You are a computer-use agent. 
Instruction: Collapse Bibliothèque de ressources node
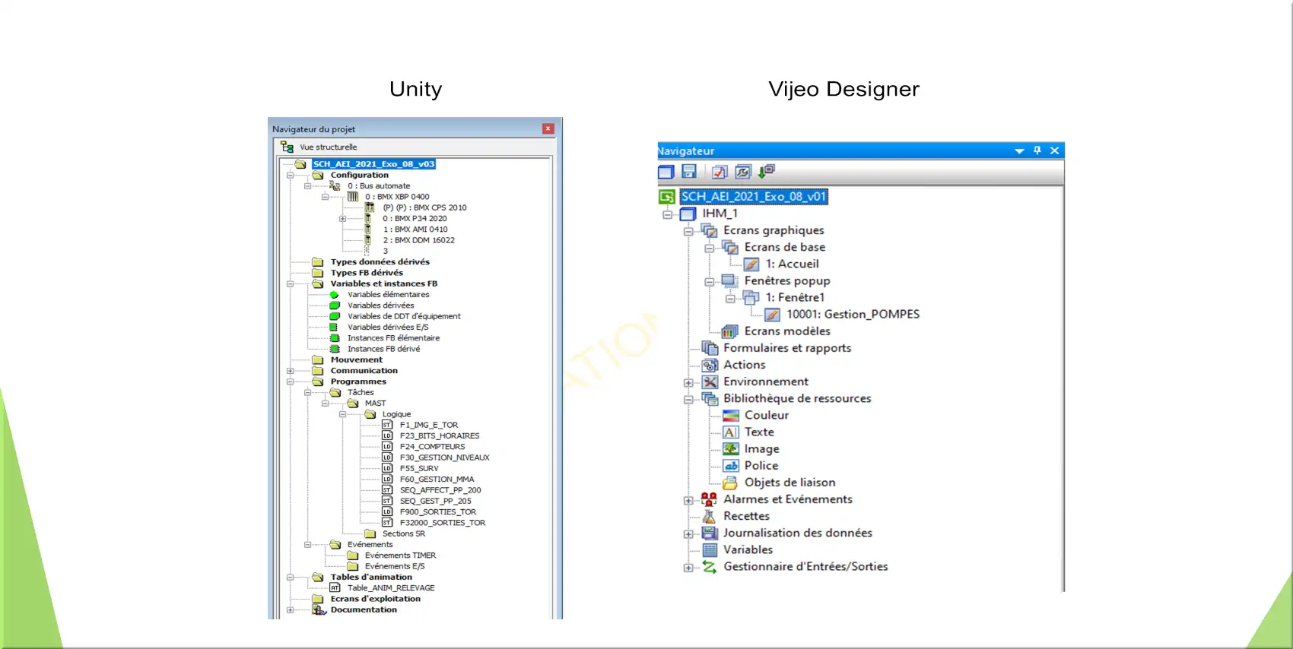coord(688,399)
